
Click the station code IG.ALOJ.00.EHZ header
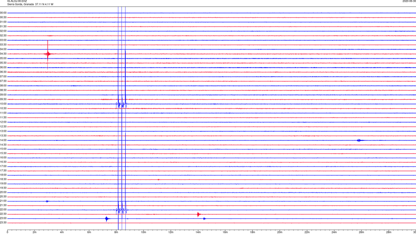[17, 1]
